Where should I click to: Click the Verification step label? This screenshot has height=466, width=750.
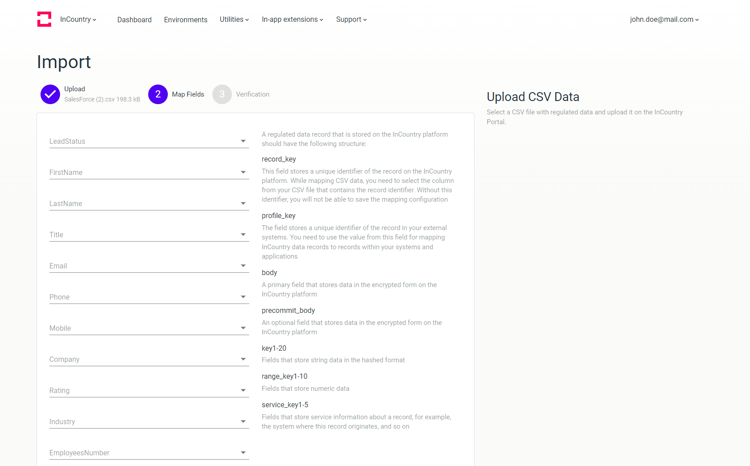(x=252, y=94)
